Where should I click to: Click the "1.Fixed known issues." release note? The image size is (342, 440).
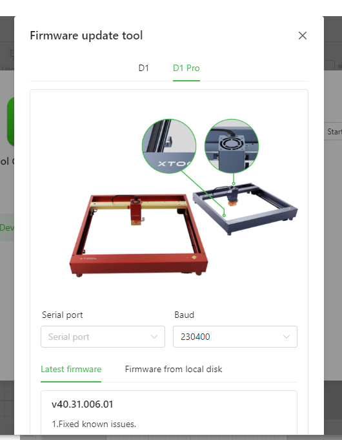(x=94, y=424)
